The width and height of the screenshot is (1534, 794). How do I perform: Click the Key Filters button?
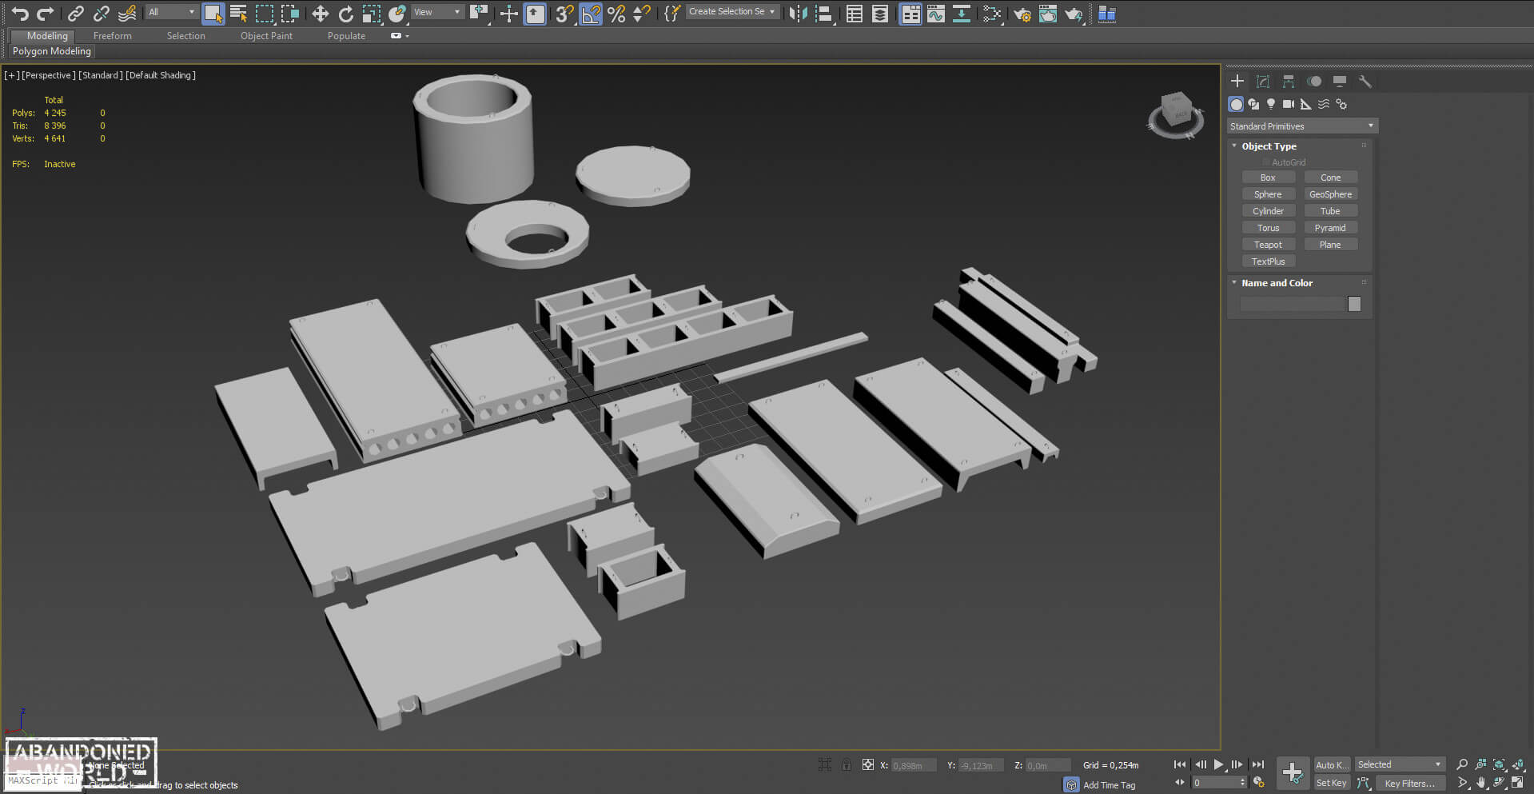tap(1409, 784)
